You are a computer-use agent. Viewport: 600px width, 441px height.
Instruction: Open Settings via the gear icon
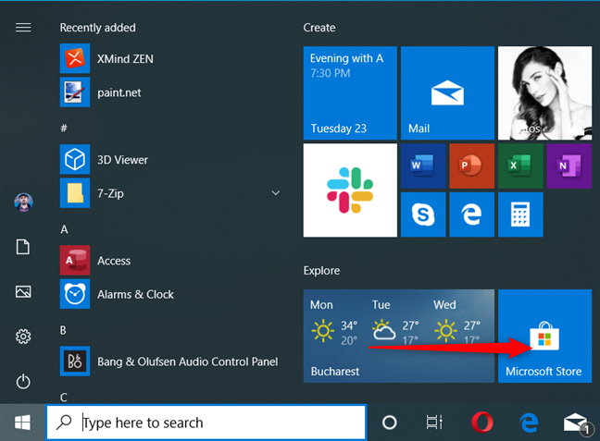[x=23, y=337]
